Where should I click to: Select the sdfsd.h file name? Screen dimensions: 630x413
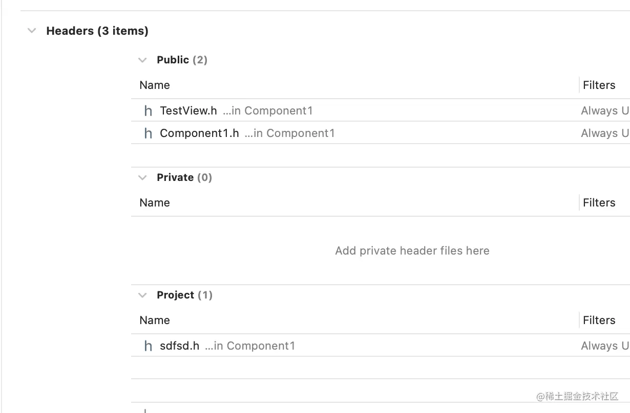coord(179,346)
